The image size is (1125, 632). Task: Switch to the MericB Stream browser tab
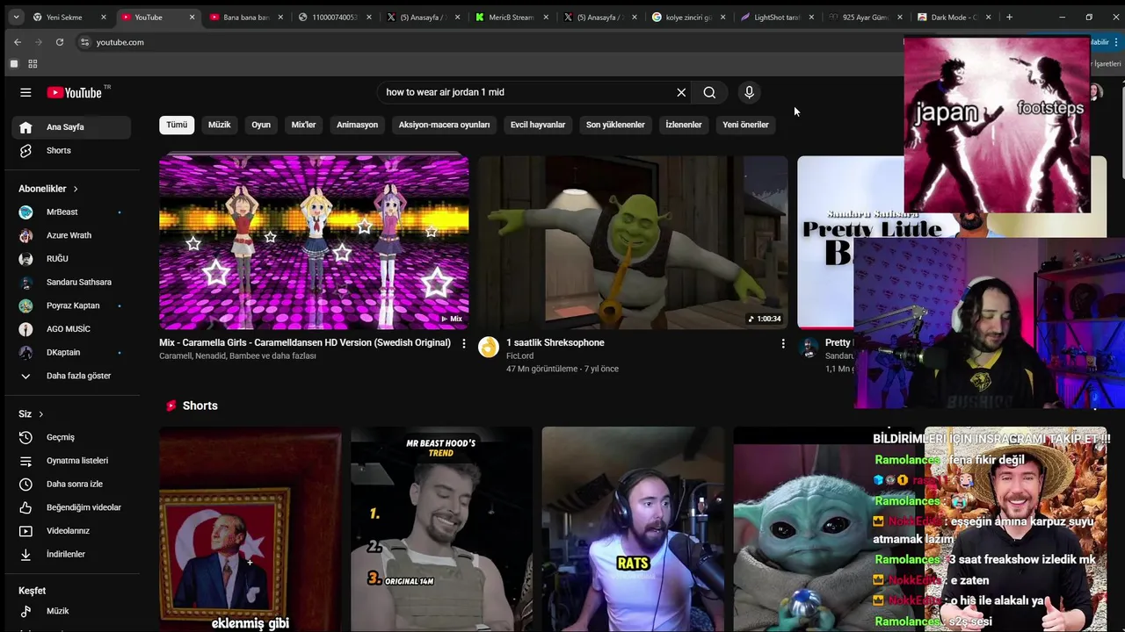pos(510,17)
